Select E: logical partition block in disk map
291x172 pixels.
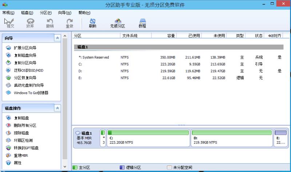(x=280, y=138)
